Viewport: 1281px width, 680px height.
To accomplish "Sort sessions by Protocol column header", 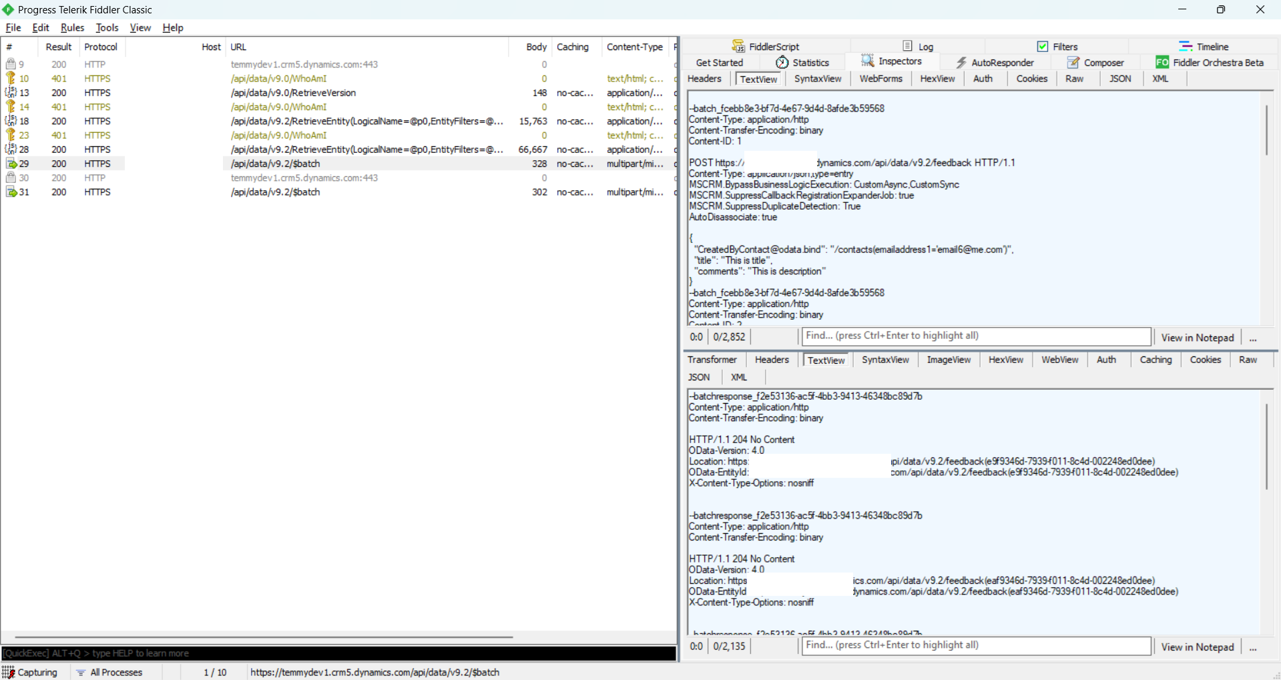I will pos(101,47).
